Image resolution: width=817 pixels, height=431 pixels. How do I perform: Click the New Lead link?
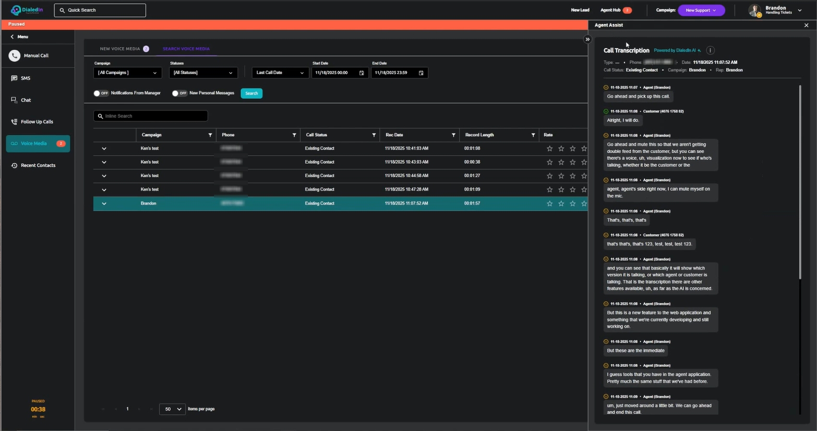click(x=580, y=10)
